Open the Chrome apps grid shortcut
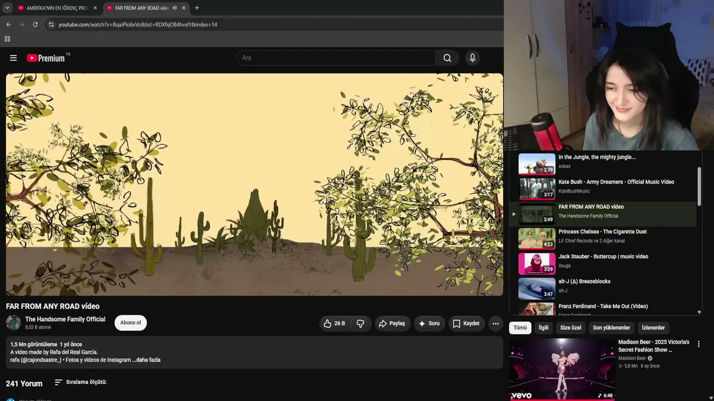Screen dimensions: 714x401 (7, 39)
